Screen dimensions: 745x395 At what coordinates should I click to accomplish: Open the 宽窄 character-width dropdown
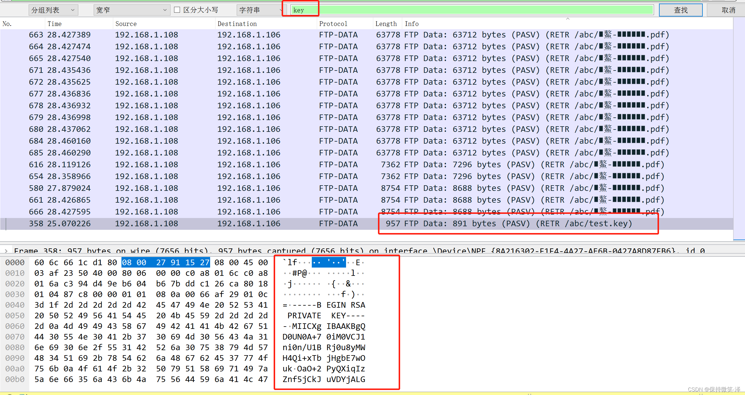[132, 10]
